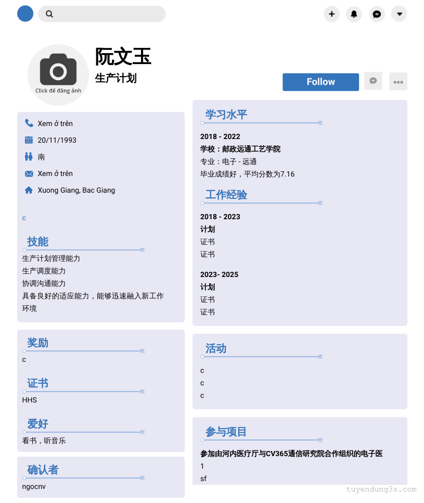Click the skill 生产调度能力

(44, 271)
